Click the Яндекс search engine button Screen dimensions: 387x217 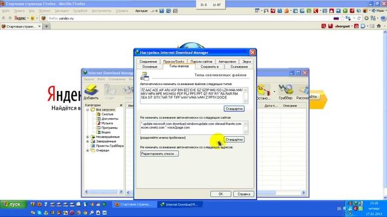[20, 18]
